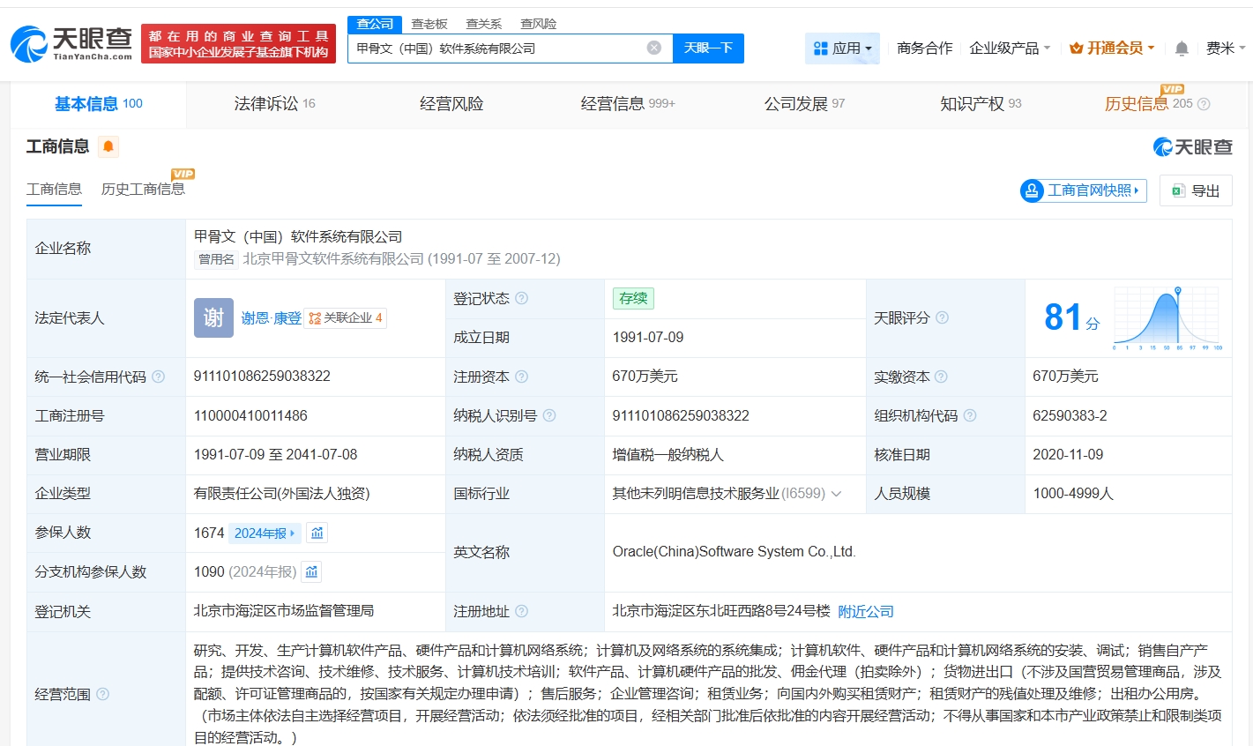This screenshot has height=746, width=1253.
Task: Open the 历史工商信息 sub-tab
Action: tap(143, 189)
